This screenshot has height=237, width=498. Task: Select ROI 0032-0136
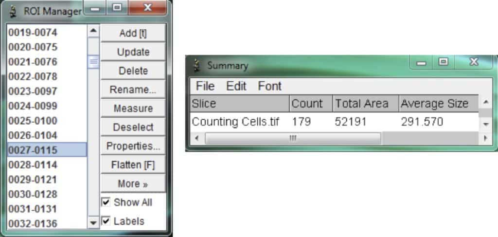[x=47, y=224]
